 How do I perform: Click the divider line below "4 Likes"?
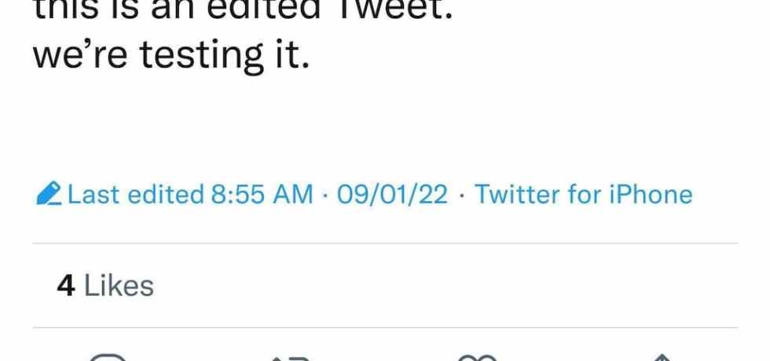coord(385,327)
